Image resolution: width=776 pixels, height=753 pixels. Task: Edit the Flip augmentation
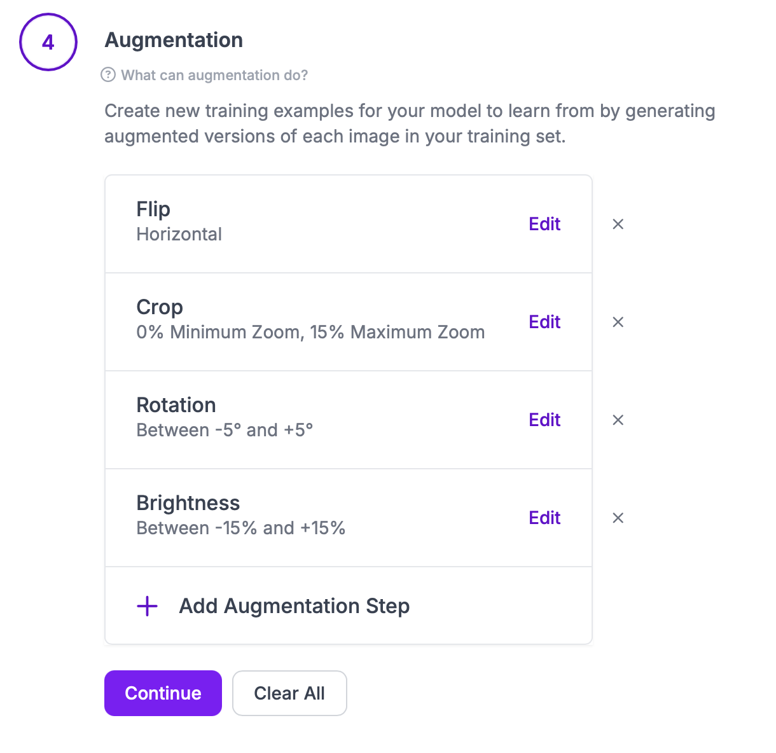[x=544, y=225]
